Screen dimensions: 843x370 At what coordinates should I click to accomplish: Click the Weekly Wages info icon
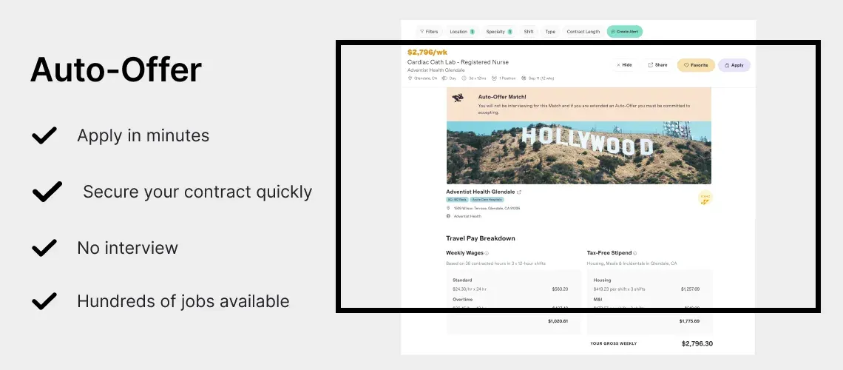pos(487,253)
